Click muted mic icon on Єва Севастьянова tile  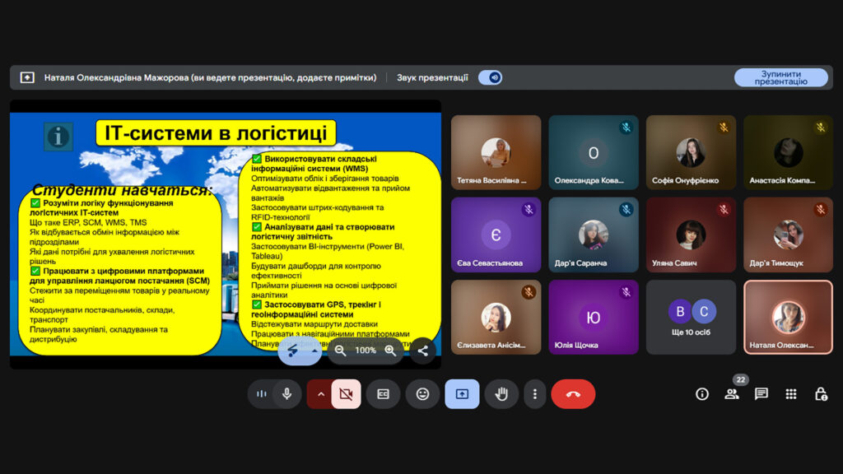point(529,210)
